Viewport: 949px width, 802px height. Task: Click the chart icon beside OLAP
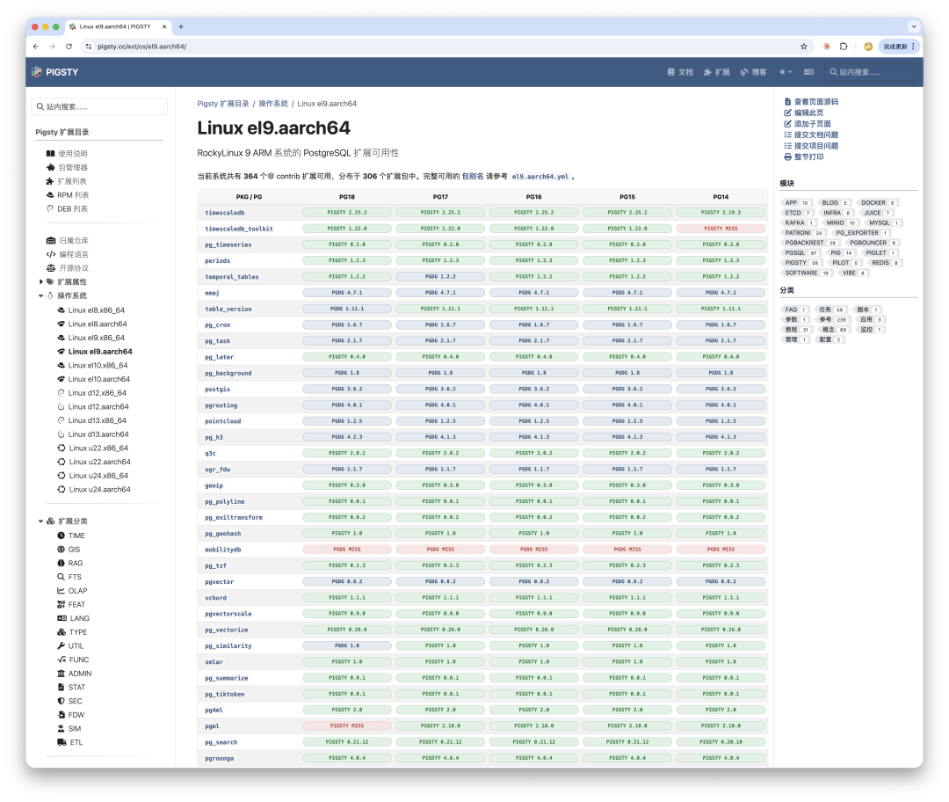point(62,591)
